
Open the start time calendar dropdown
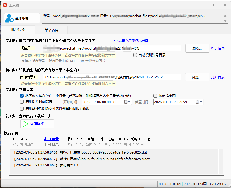click(x=127, y=102)
